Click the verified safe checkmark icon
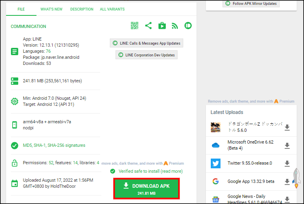304x204 pixels. click(113, 171)
